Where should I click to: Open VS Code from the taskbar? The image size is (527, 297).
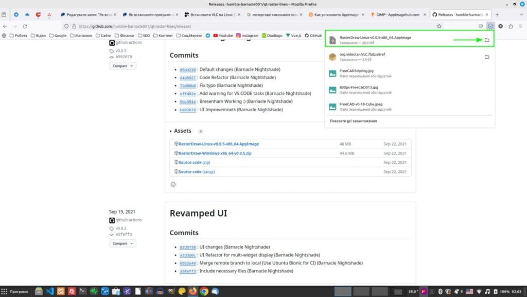click(51, 291)
